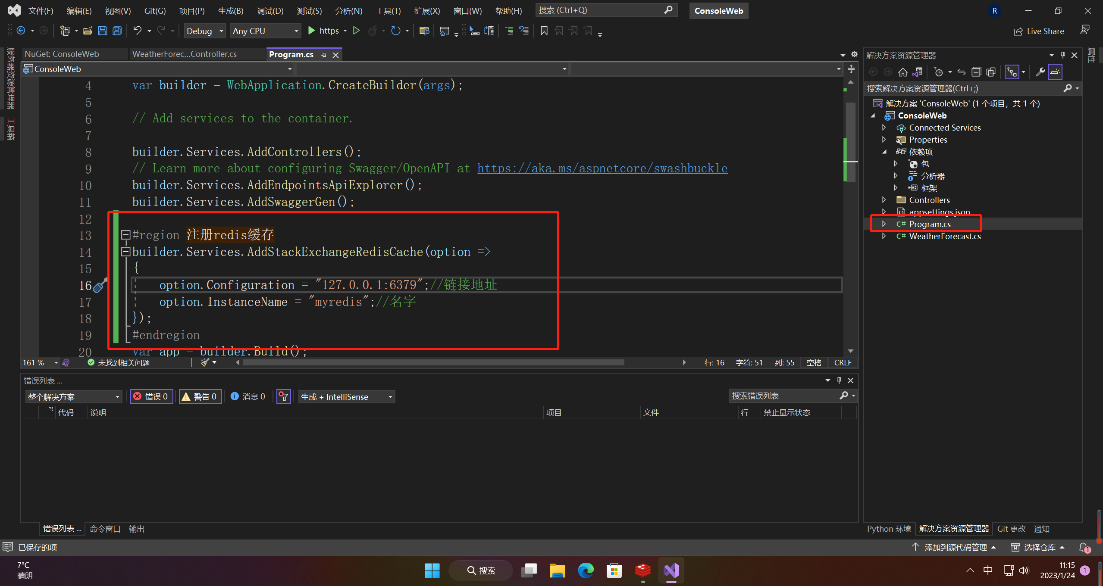
Task: Open properties wrench icon in Solution Explorer
Action: point(1040,72)
